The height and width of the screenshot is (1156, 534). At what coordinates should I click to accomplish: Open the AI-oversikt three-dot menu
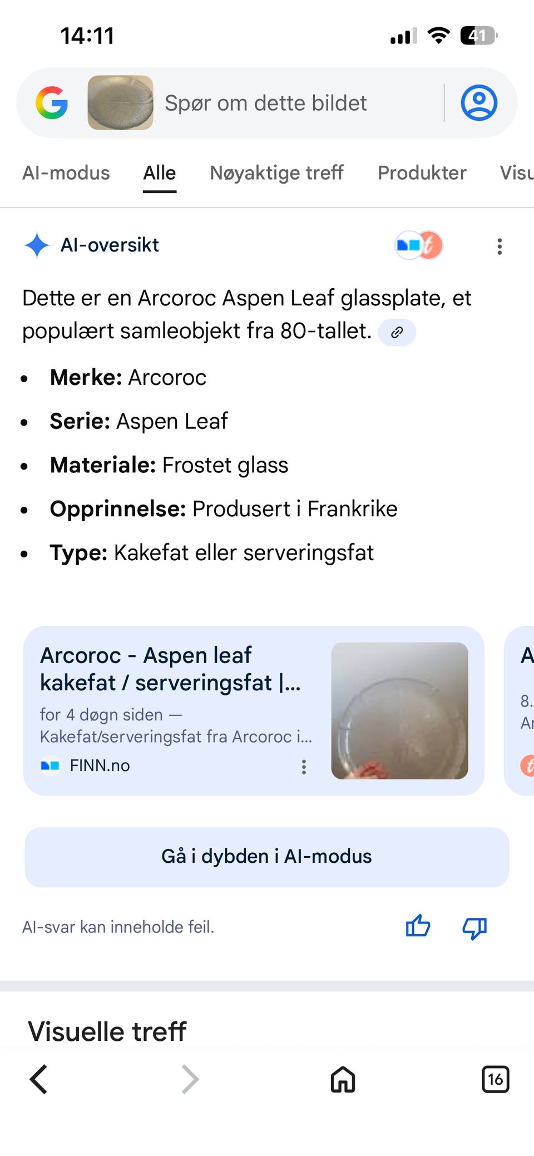click(x=500, y=246)
